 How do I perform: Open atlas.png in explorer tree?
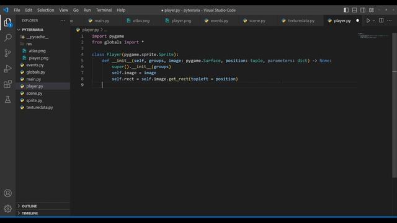[x=43, y=51]
